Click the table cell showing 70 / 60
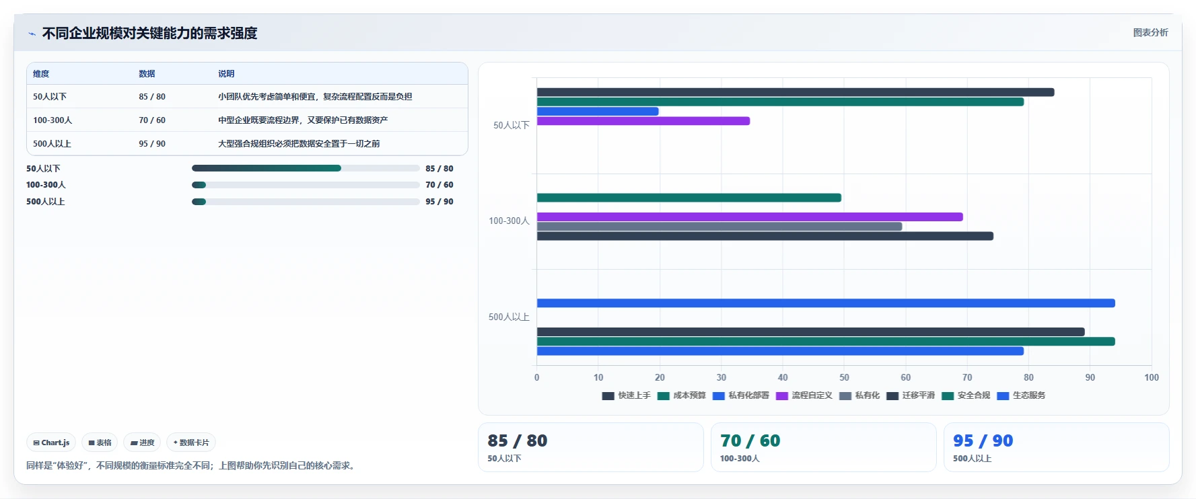Image resolution: width=1196 pixels, height=499 pixels. [x=152, y=120]
